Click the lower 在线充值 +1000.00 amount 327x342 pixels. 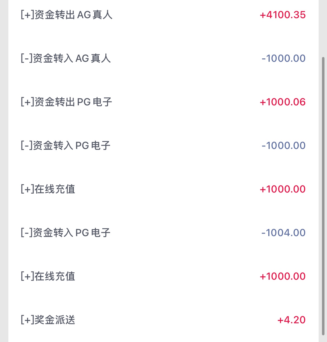coord(283,276)
